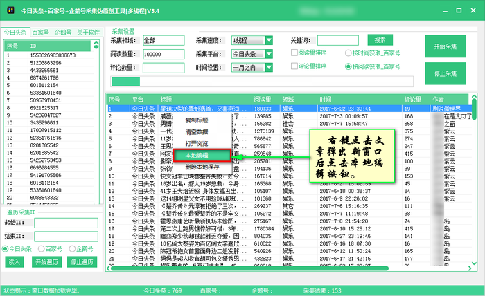Image resolution: width=485 pixels, height=296 pixels.
Task: Select 本地编辑 in the context menu
Action: 202,155
